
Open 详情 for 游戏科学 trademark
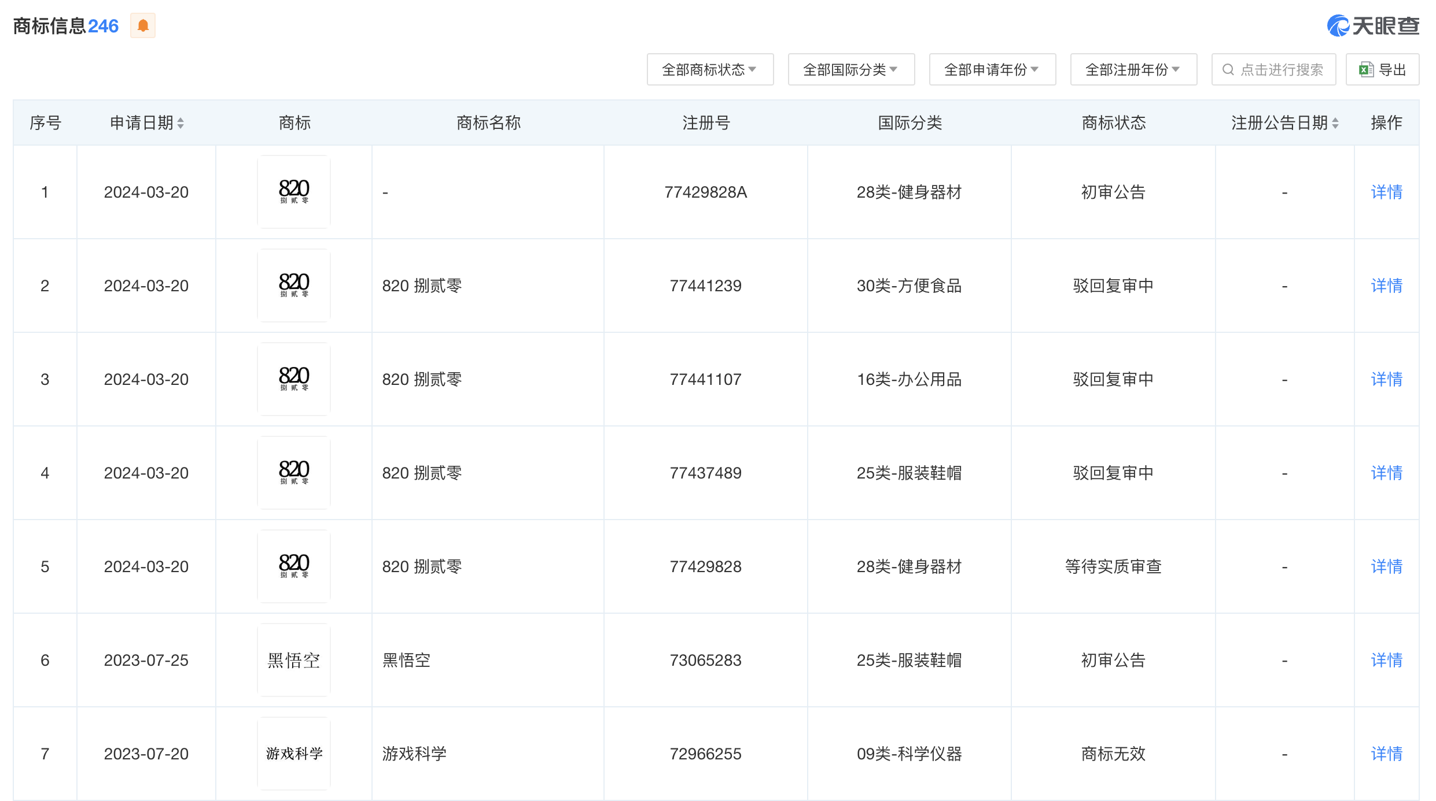point(1386,754)
